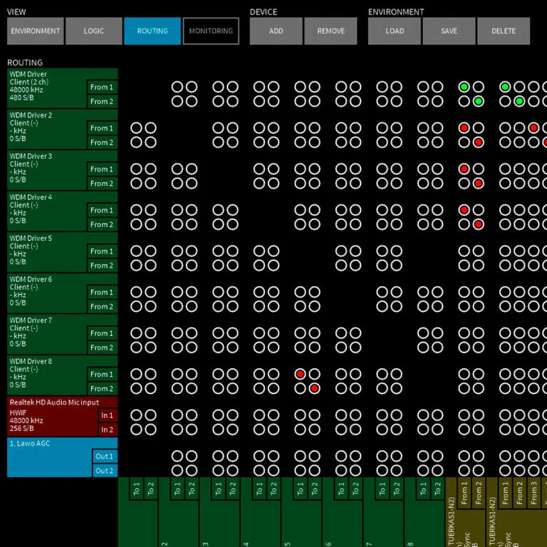Open the Logic view
This screenshot has width=547, height=547.
pos(93,31)
